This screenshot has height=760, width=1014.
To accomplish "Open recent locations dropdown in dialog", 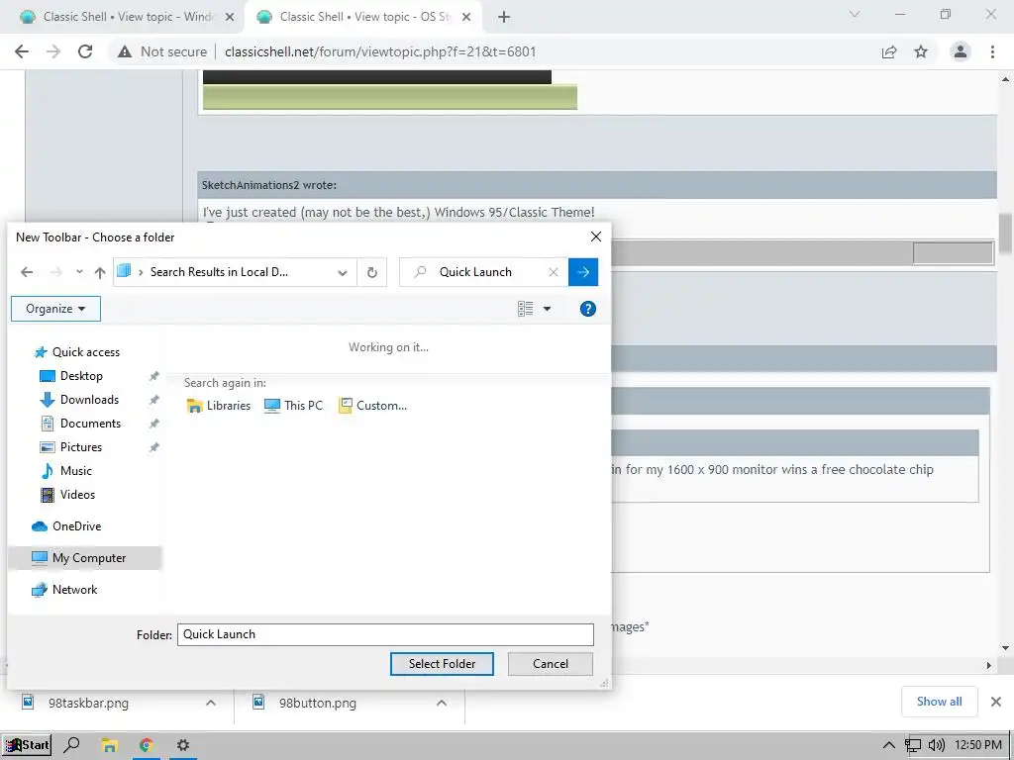I will point(79,272).
